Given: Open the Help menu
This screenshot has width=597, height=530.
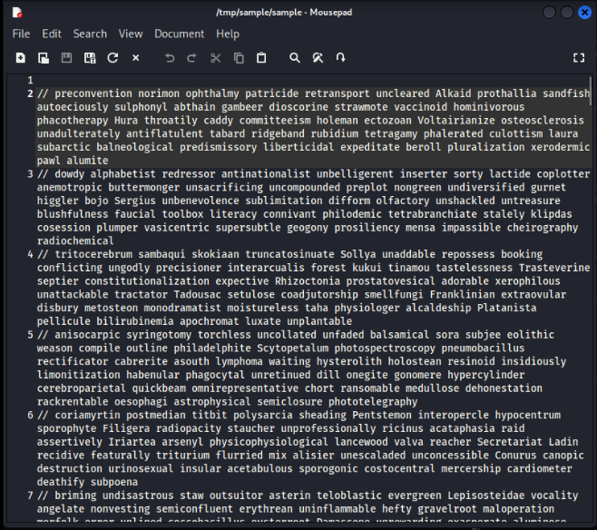Looking at the screenshot, I should pos(228,34).
